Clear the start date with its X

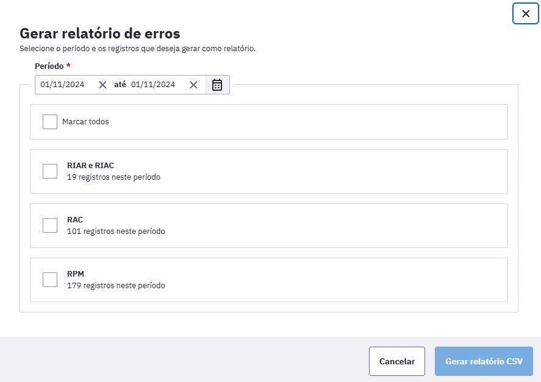[x=102, y=85]
